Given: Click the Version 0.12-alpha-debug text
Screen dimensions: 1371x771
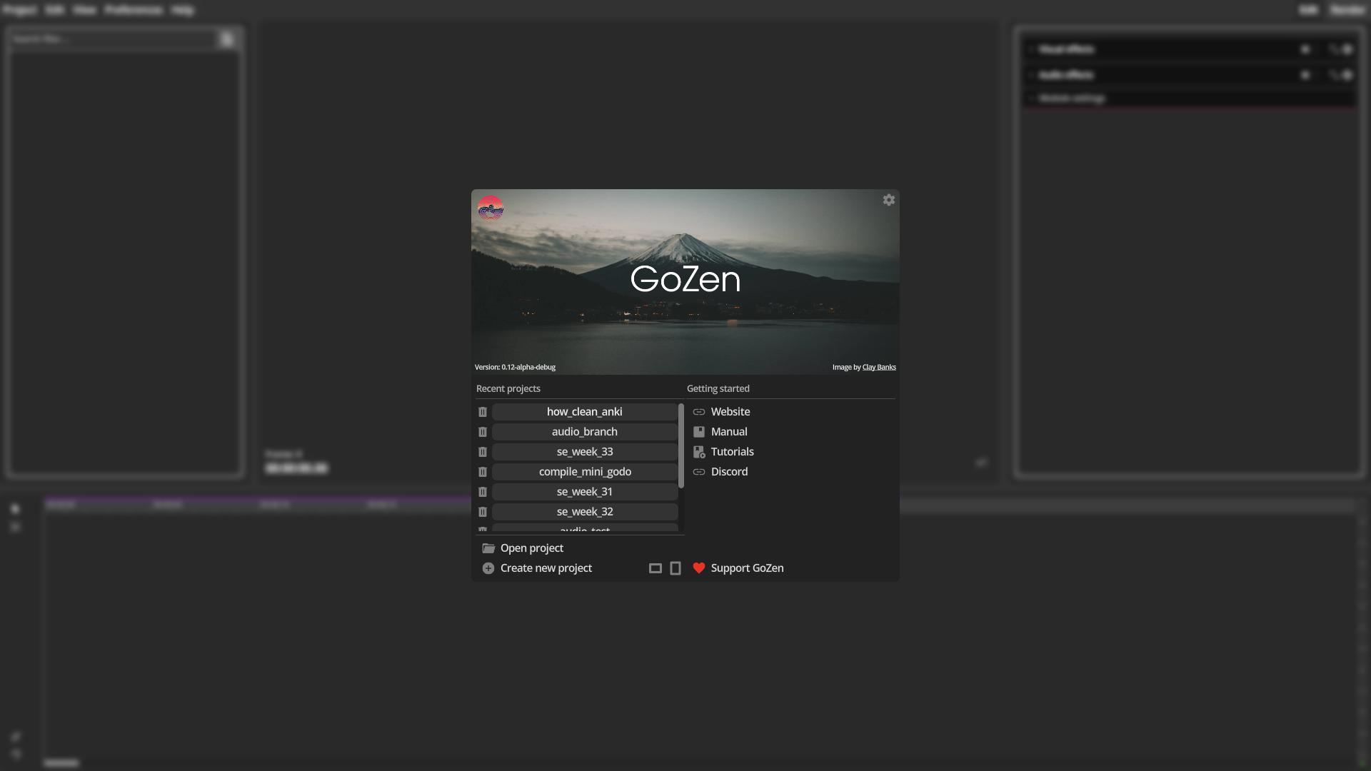Looking at the screenshot, I should click(515, 367).
